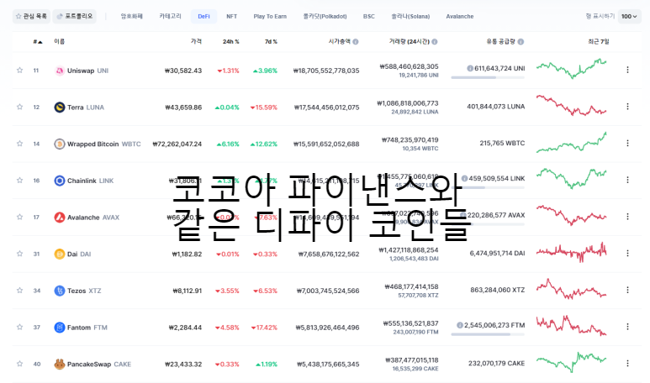This screenshot has height=383, width=650.
Task: Select the Play To Earn tab
Action: point(270,17)
